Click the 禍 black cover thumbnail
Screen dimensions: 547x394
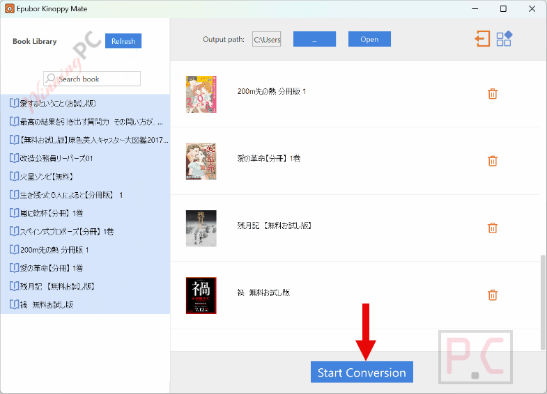coord(201,295)
